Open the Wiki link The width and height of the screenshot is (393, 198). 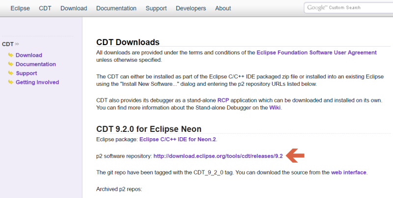tap(275, 108)
